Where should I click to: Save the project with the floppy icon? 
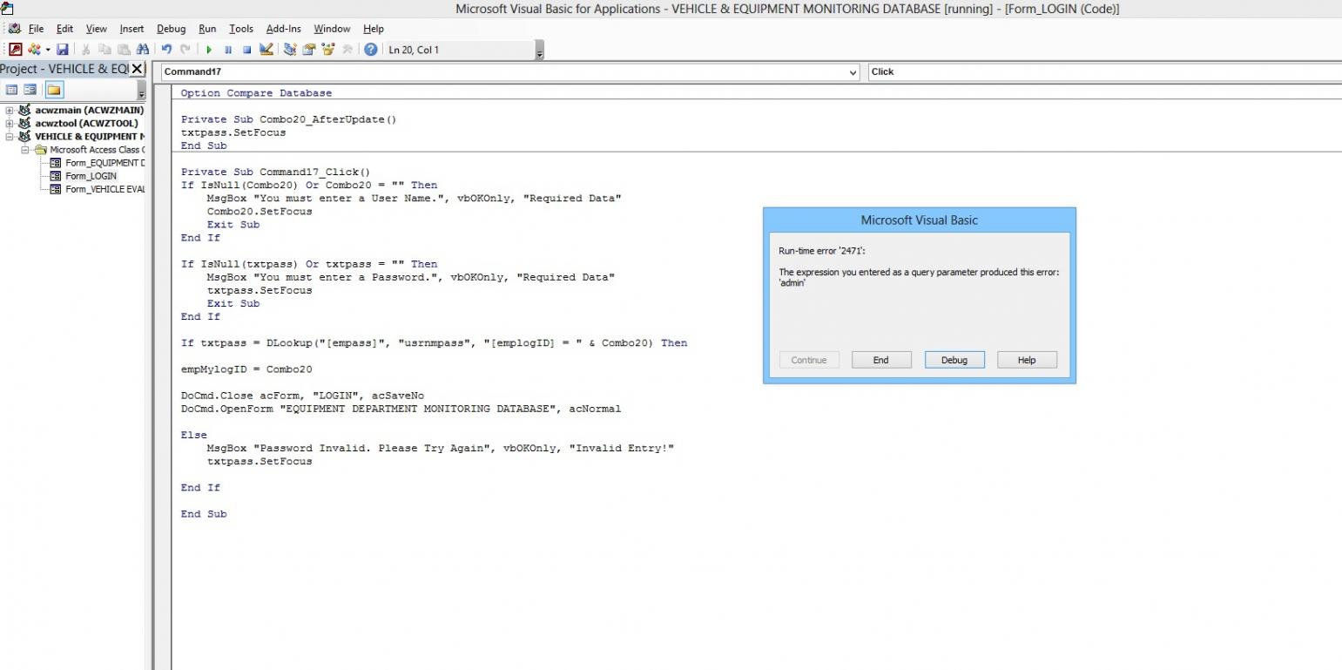pyautogui.click(x=63, y=50)
